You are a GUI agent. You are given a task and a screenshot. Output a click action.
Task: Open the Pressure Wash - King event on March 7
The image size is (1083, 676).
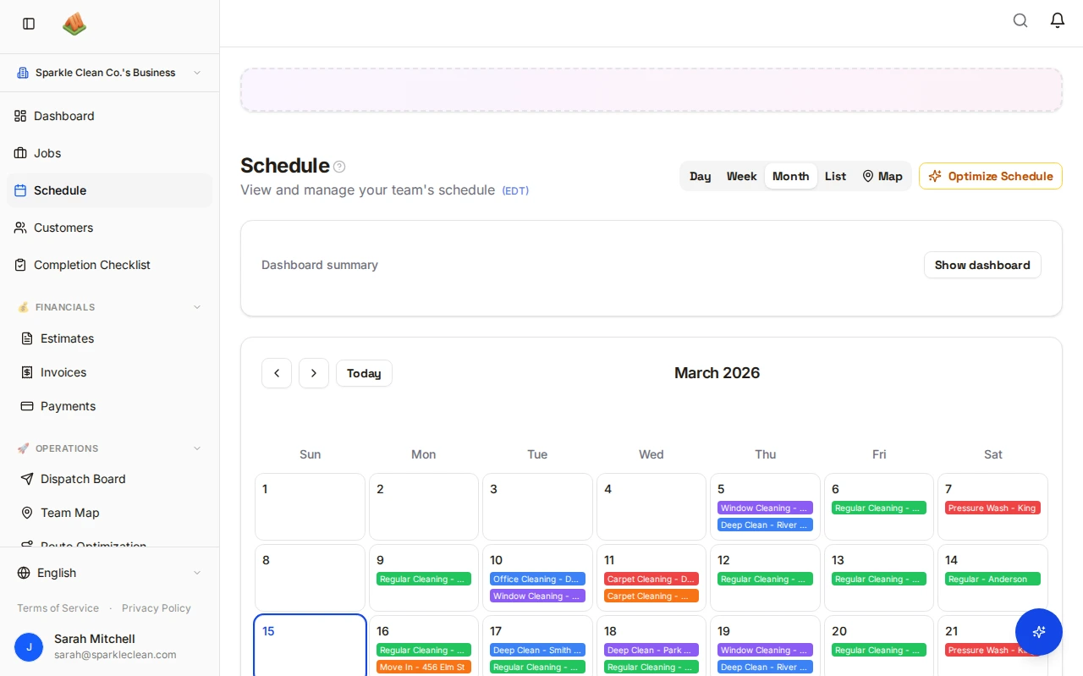(x=992, y=508)
